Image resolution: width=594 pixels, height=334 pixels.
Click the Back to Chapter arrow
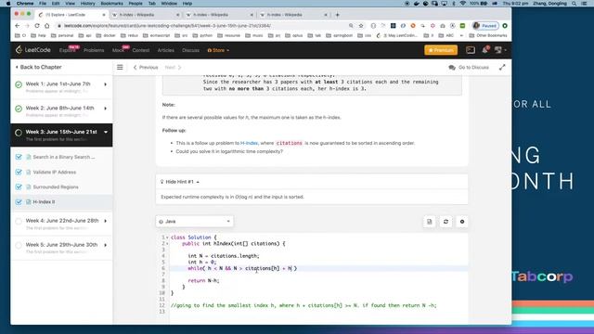pyautogui.click(x=17, y=67)
